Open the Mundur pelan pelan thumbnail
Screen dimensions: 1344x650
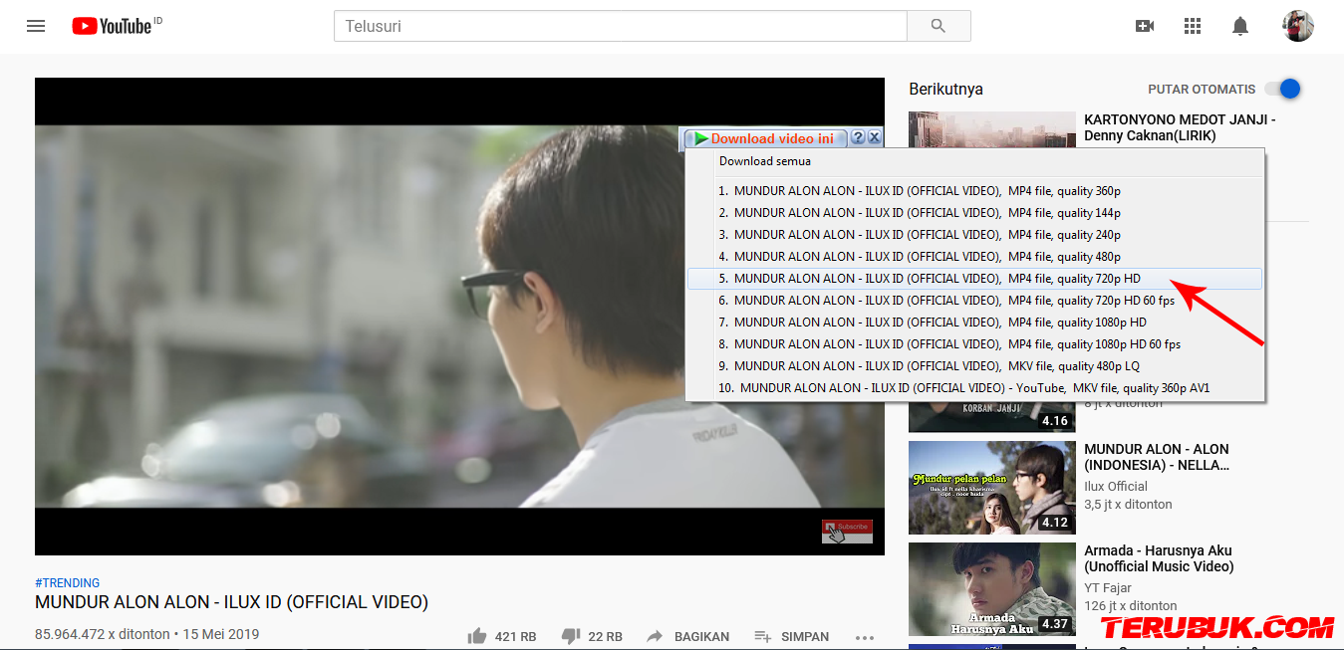coord(992,488)
